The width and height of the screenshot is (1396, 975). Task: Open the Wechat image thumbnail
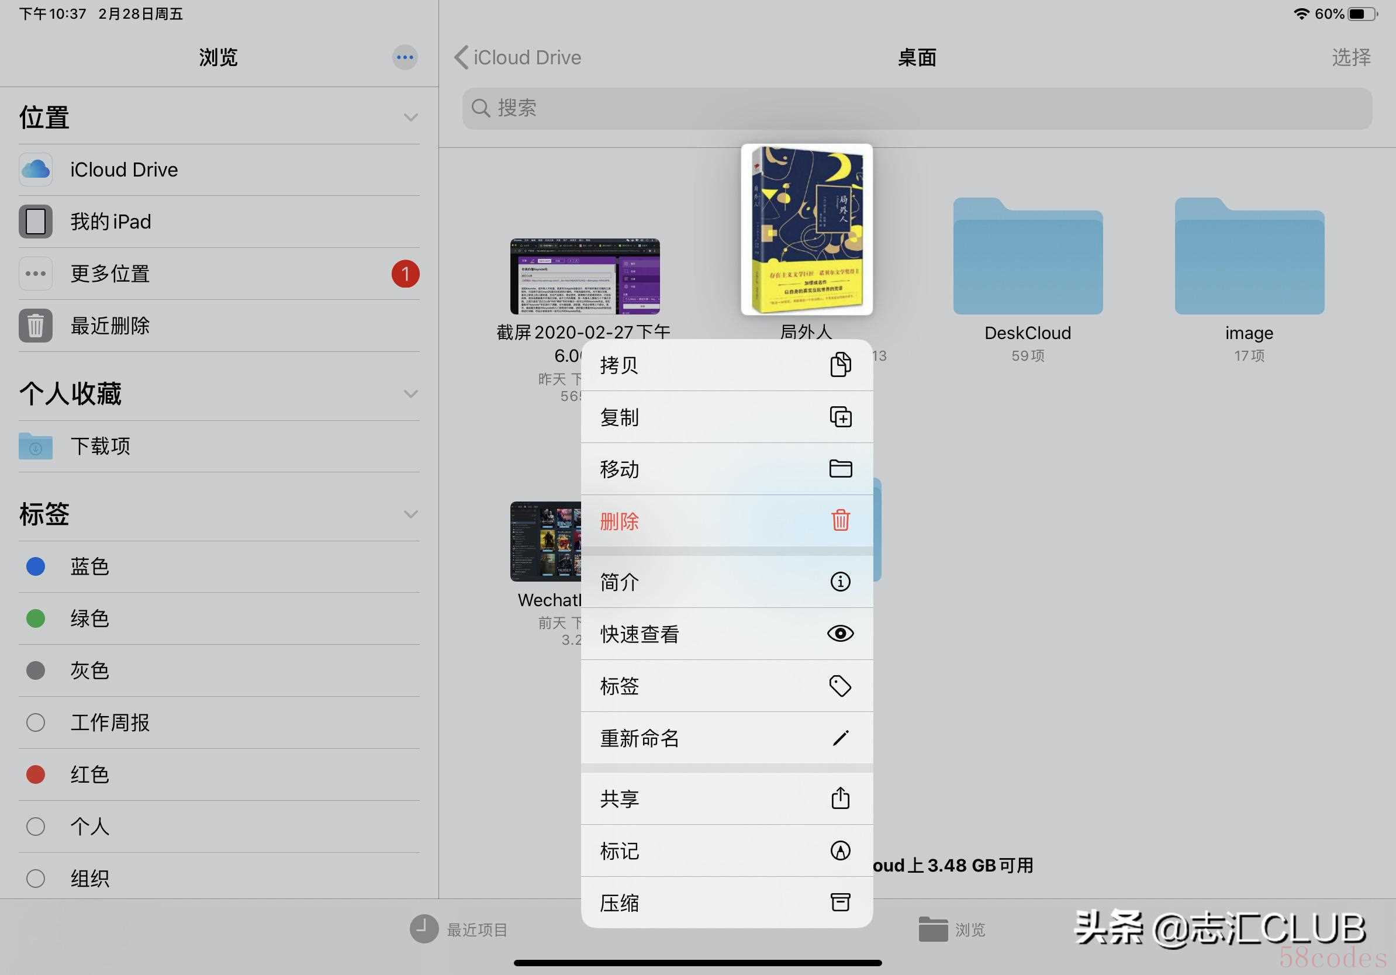[546, 542]
